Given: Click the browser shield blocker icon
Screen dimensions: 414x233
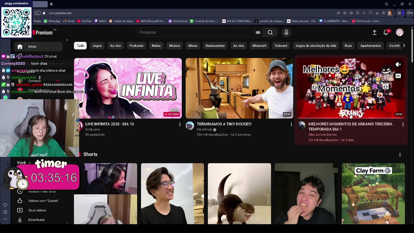Looking at the screenshot, I should click(358, 13).
